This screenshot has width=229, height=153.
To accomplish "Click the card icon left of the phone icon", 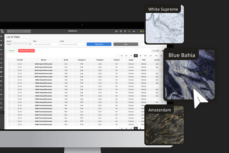I will tap(125, 31).
